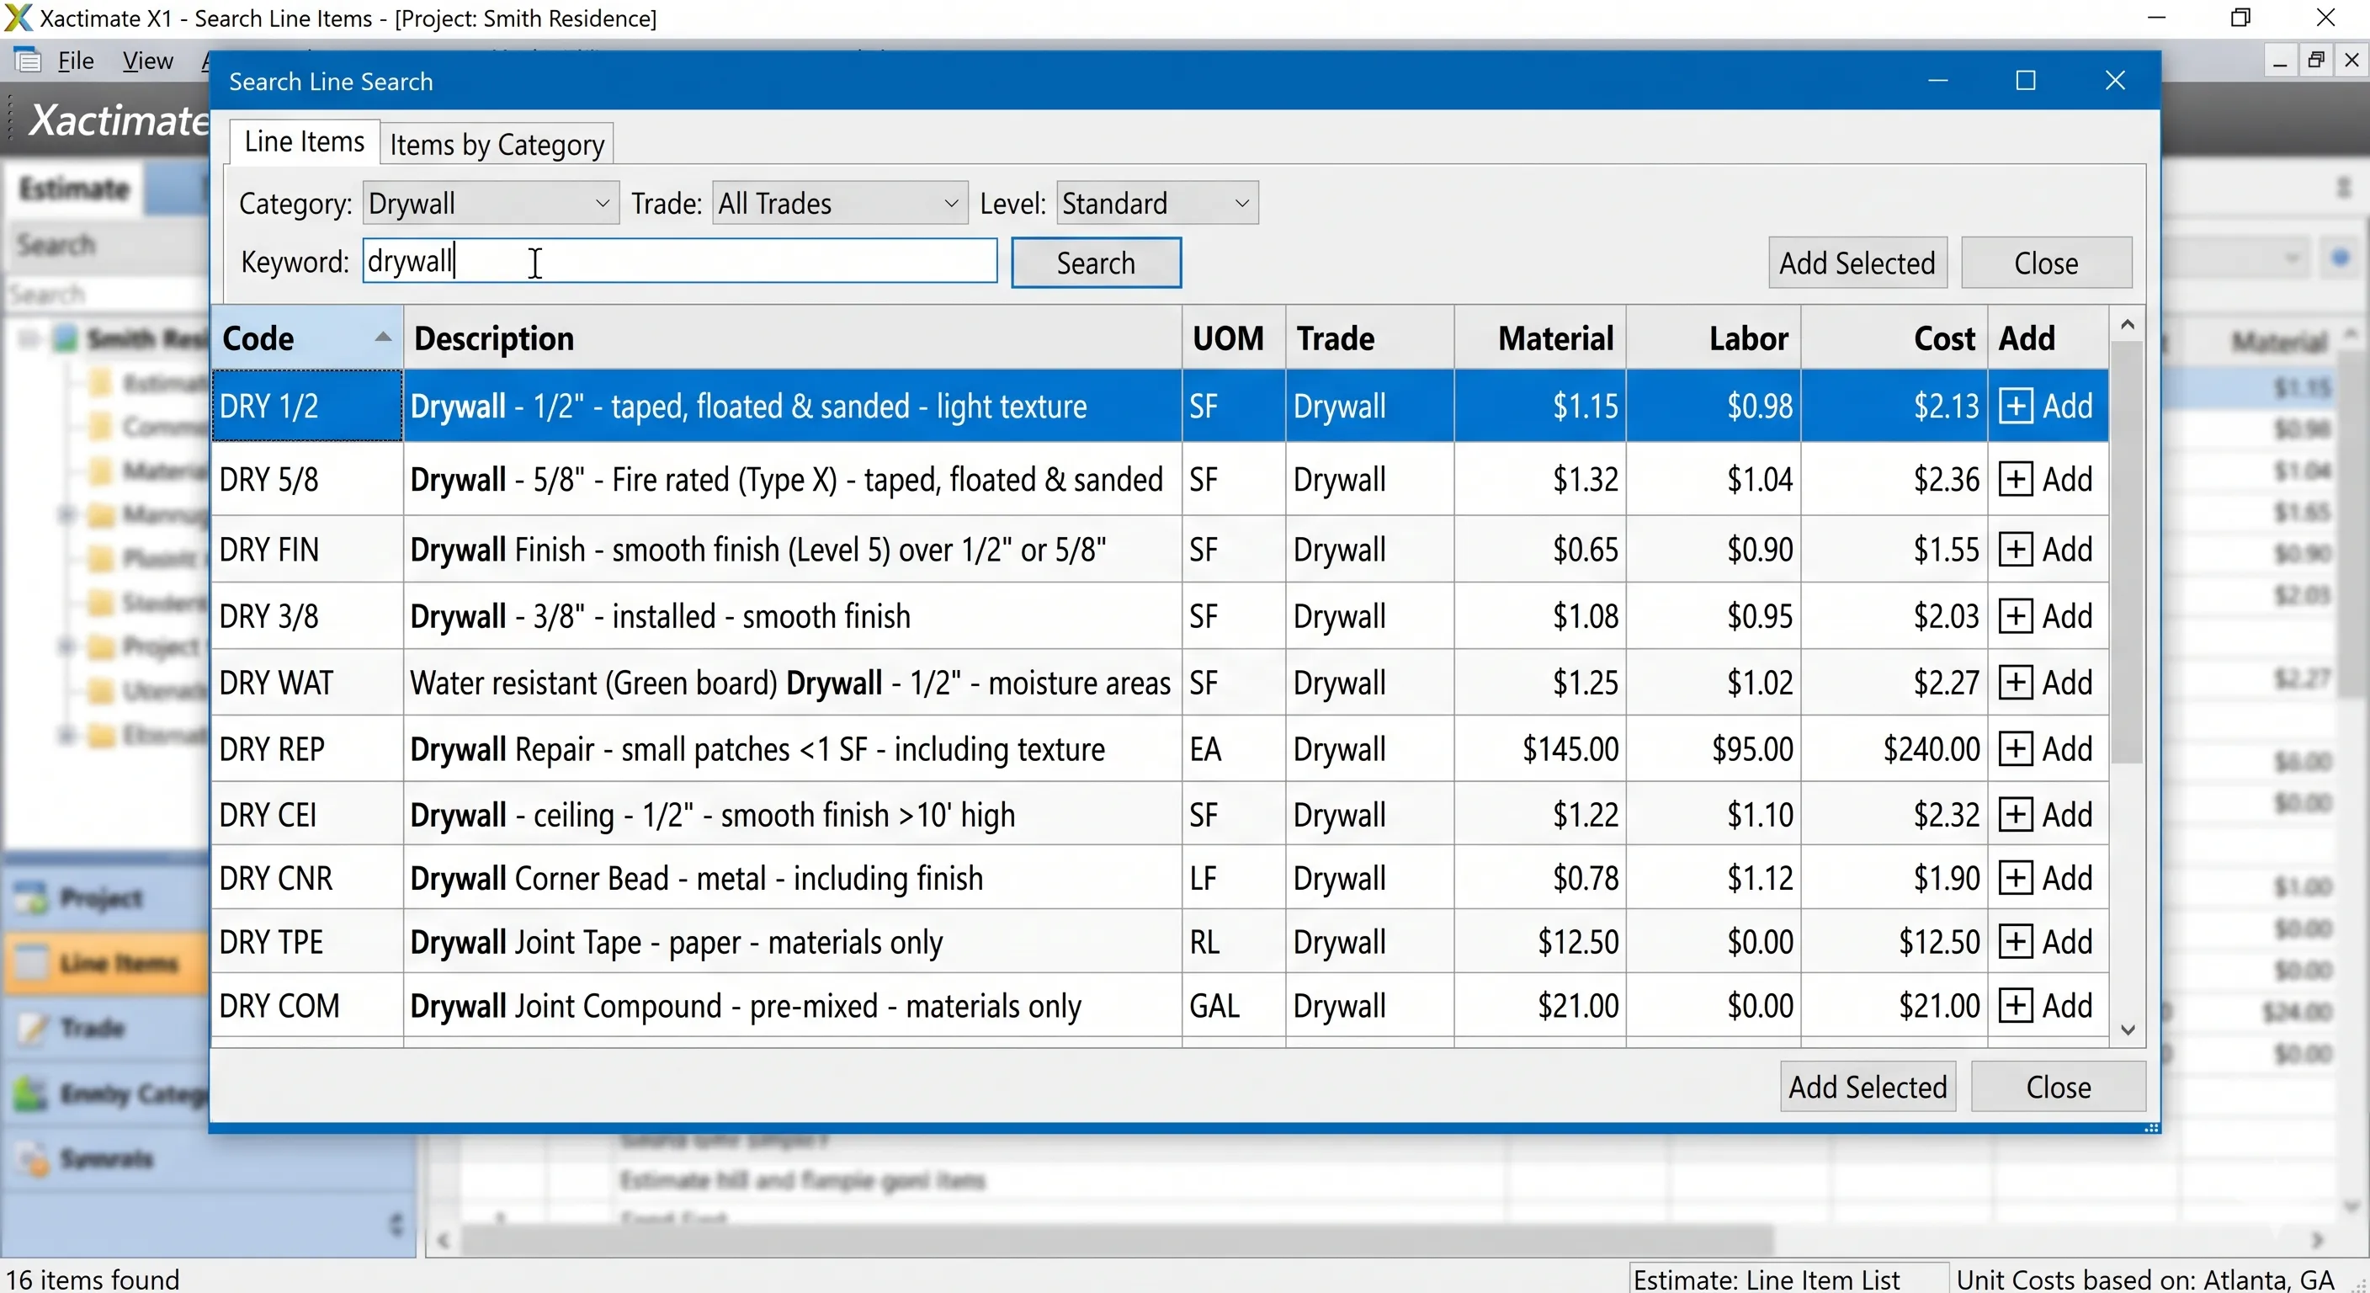Open the Trade dropdown showing All Trades
This screenshot has width=2370, height=1293.
coord(840,204)
